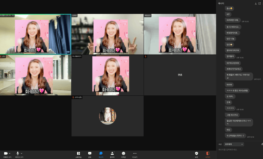Open the breakout rooms (소회의실) icon
This screenshot has width=263, height=159.
(78, 153)
